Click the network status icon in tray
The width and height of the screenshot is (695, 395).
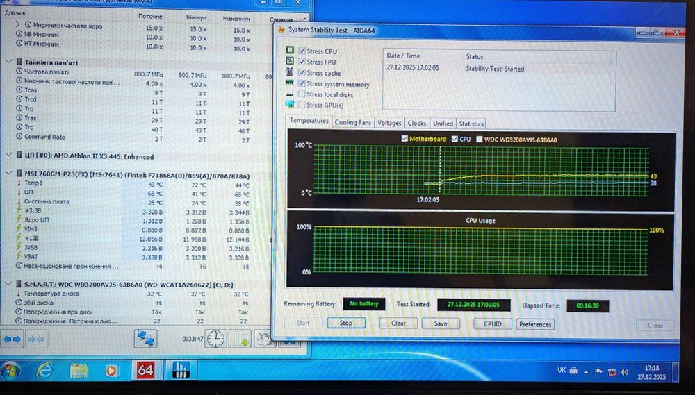pyautogui.click(x=612, y=372)
